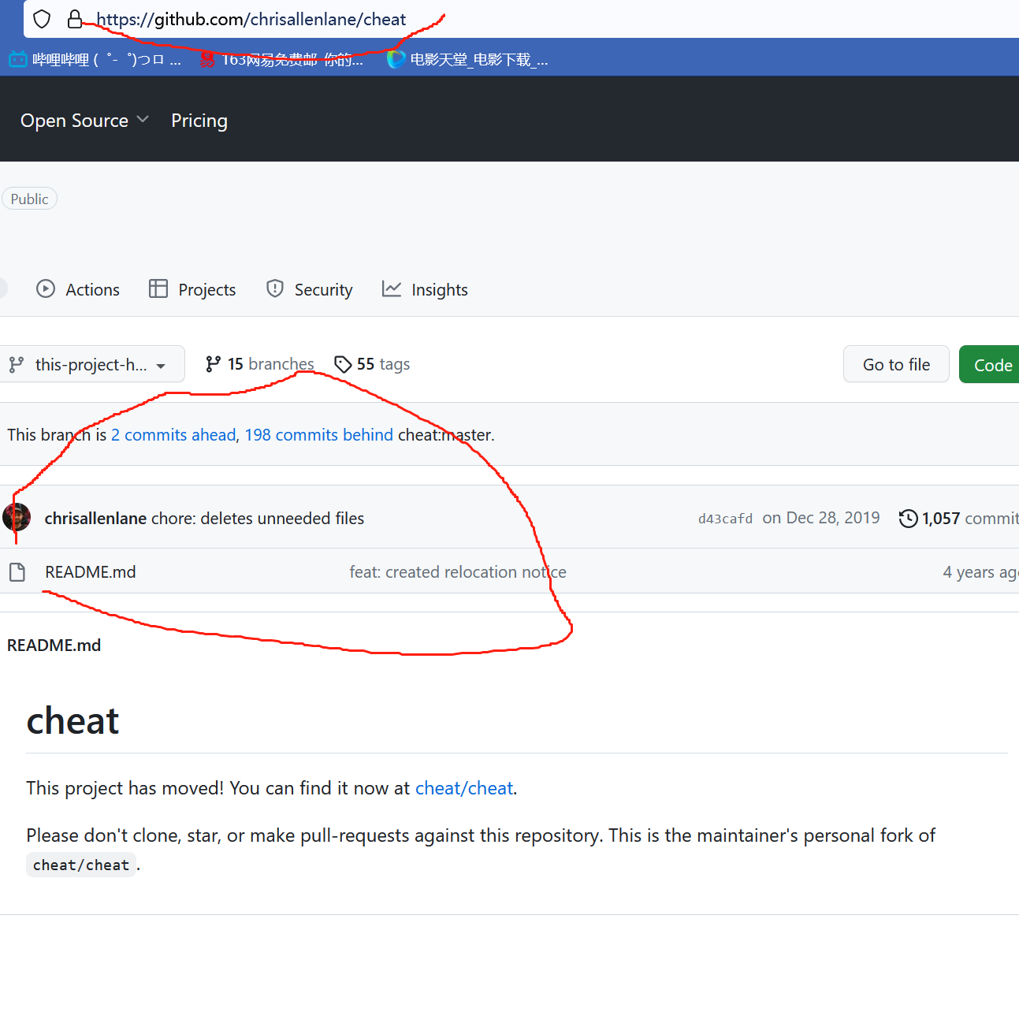Open the bilibili bookmark
This screenshot has width=1019, height=1012.
click(x=95, y=59)
